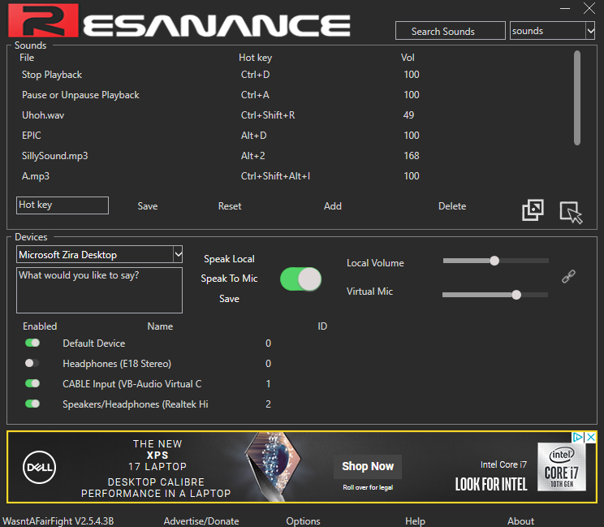Screen dimensions: 604x527
Task: Click the Enabled column header in Devices
Action: point(40,326)
